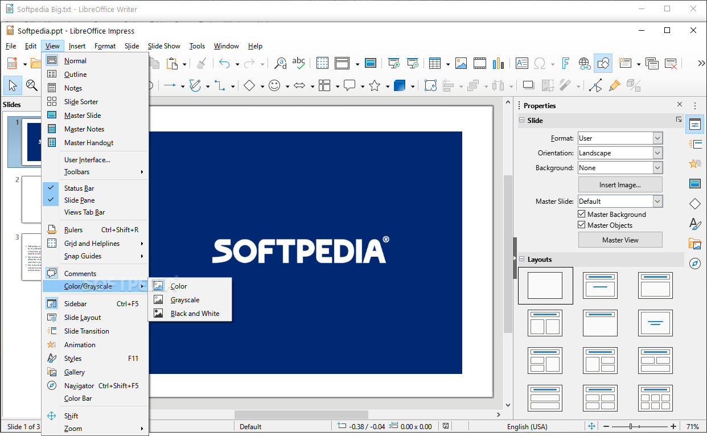Expand Grid and Helplines submenu
The image size is (707, 436).
(x=96, y=244)
